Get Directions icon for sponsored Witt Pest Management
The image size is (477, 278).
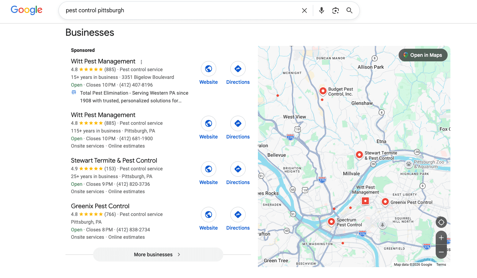tap(238, 69)
